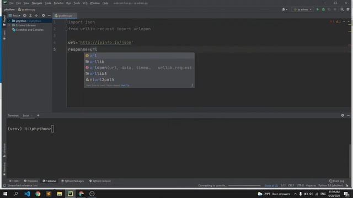Change UTF-8 file encoding

coord(300,185)
